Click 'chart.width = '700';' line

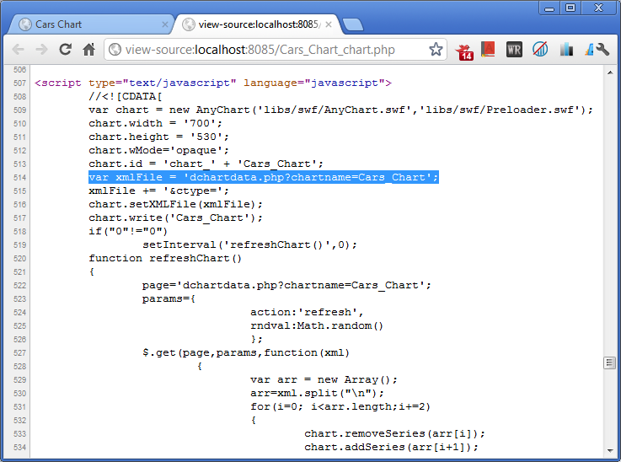tap(155, 123)
